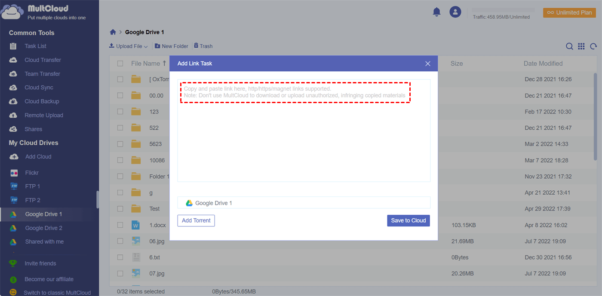Click the 6.txt text file icon

[x=136, y=257]
